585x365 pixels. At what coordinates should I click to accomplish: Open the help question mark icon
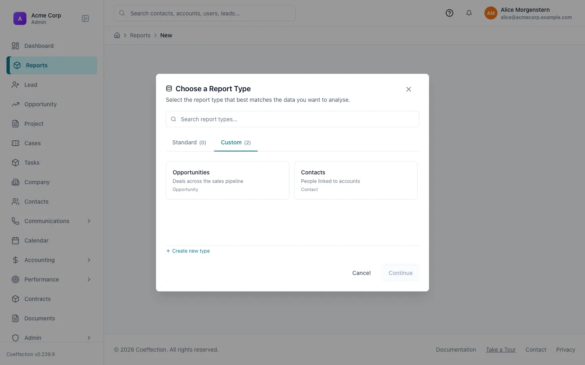(x=449, y=13)
